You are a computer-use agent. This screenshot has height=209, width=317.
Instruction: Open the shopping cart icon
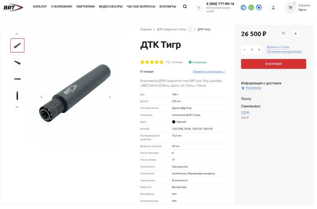290,8
